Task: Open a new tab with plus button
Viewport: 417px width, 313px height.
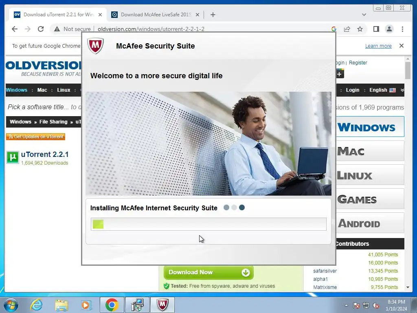Action: point(213,15)
